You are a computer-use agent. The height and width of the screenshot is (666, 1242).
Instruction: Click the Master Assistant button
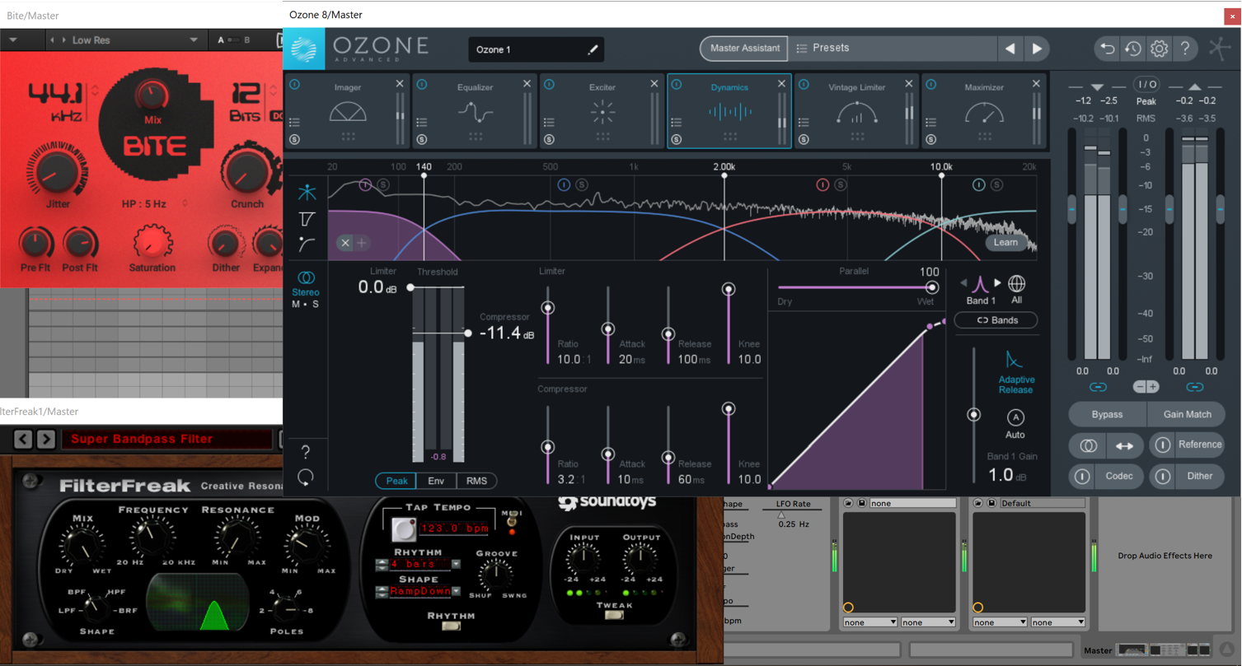click(x=744, y=49)
